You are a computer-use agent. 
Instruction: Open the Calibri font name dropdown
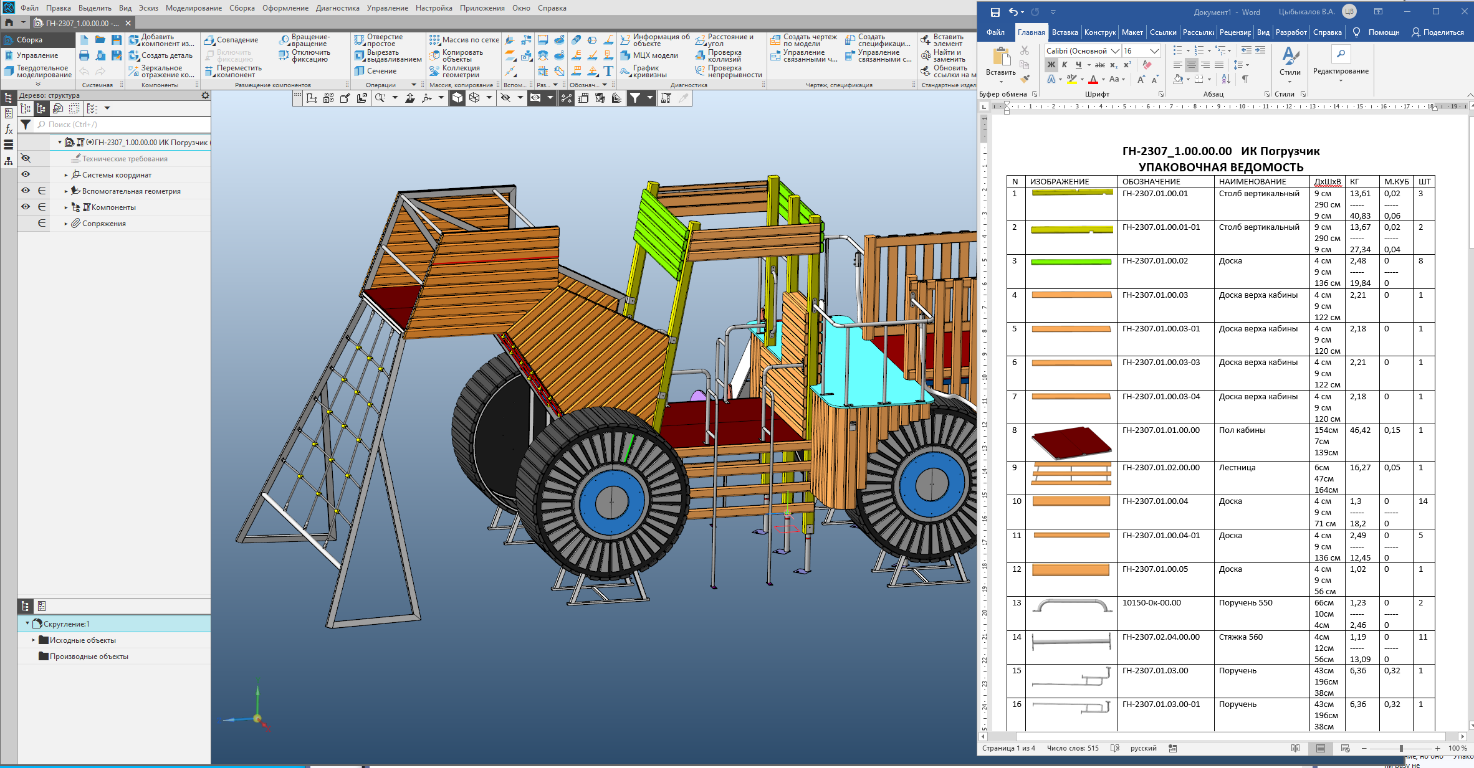coord(1115,51)
